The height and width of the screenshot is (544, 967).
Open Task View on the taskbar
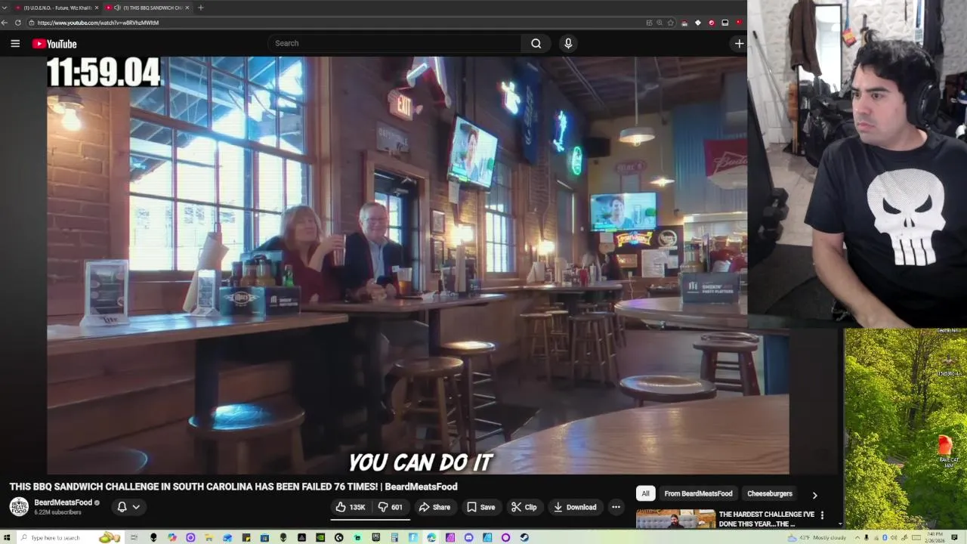point(134,537)
